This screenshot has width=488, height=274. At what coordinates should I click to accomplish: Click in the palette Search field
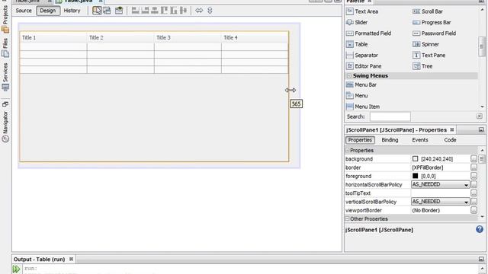point(390,116)
